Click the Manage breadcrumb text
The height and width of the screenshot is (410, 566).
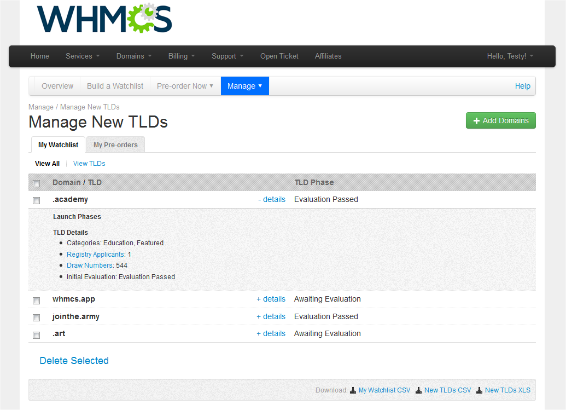point(41,107)
